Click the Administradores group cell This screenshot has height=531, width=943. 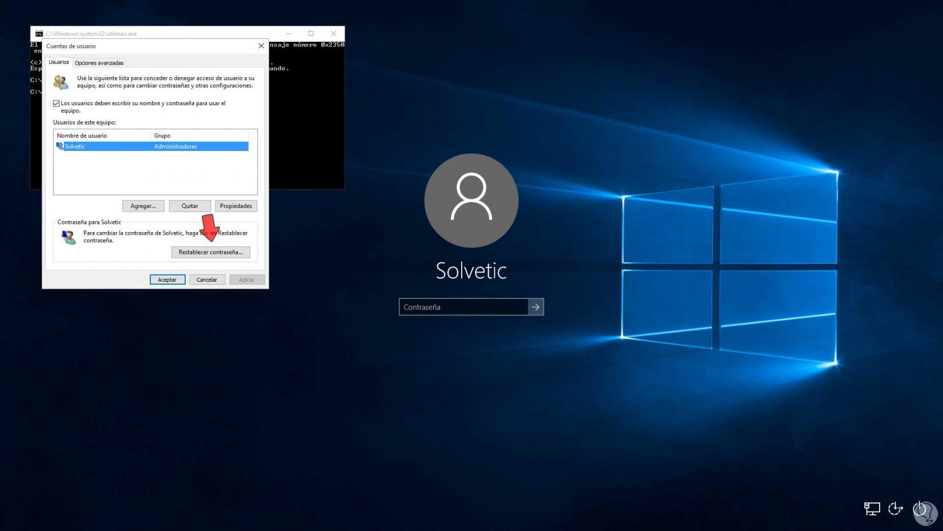175,146
